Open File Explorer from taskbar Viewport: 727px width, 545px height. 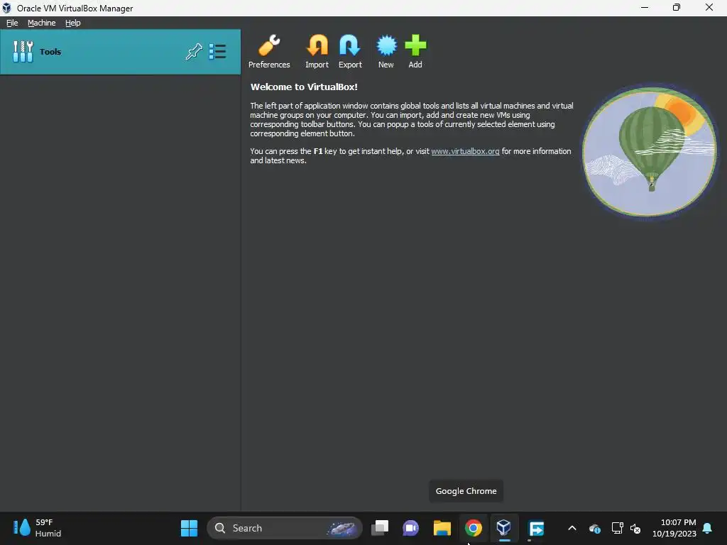[x=442, y=528]
